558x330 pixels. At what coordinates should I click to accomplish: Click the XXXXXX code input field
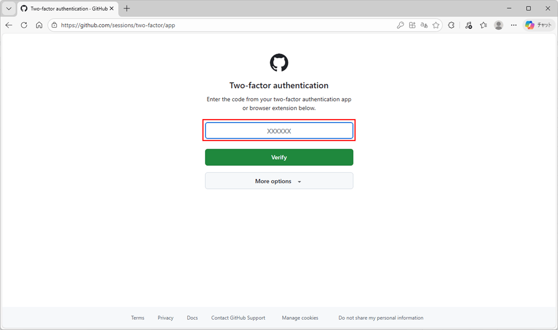pos(279,130)
